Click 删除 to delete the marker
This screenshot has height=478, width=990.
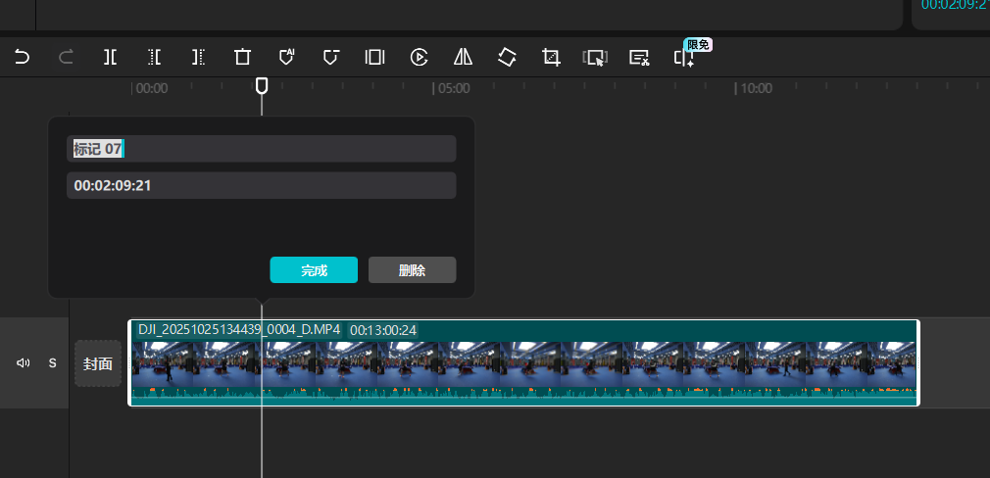tap(412, 270)
